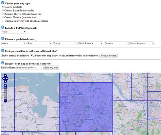Click the highlighted blue tile near Bremerhaven
Viewport: 161px width, 135px height.
[86, 107]
